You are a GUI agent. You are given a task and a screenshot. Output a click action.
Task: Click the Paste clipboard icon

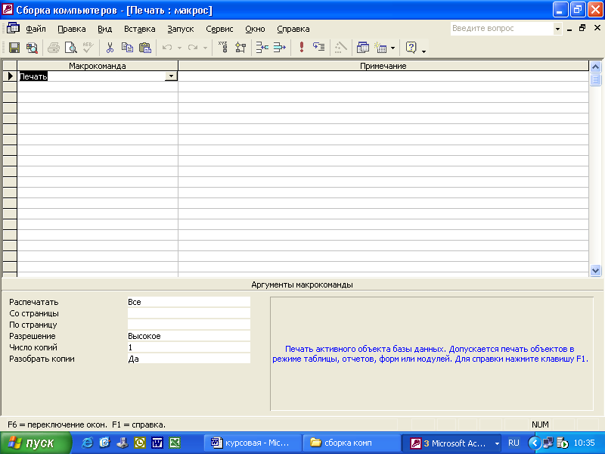point(145,48)
